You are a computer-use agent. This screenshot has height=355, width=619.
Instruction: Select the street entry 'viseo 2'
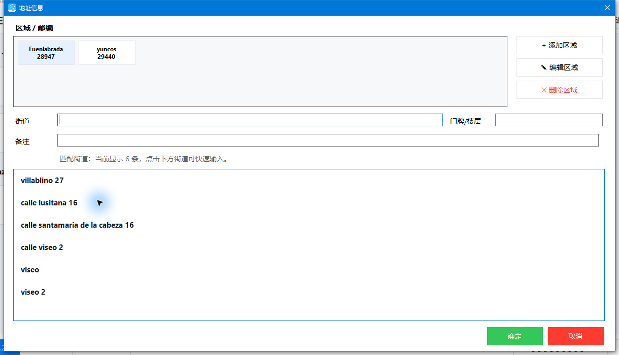(308, 292)
